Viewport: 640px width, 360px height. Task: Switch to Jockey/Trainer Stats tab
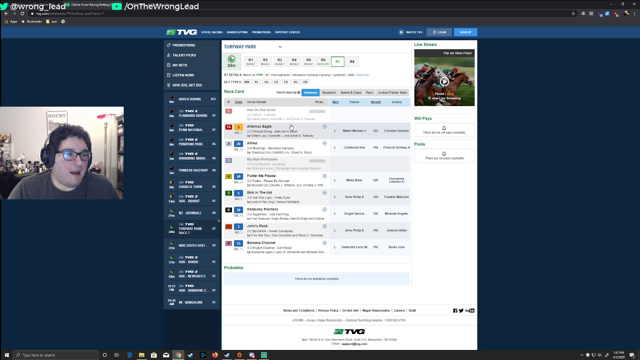pos(392,92)
